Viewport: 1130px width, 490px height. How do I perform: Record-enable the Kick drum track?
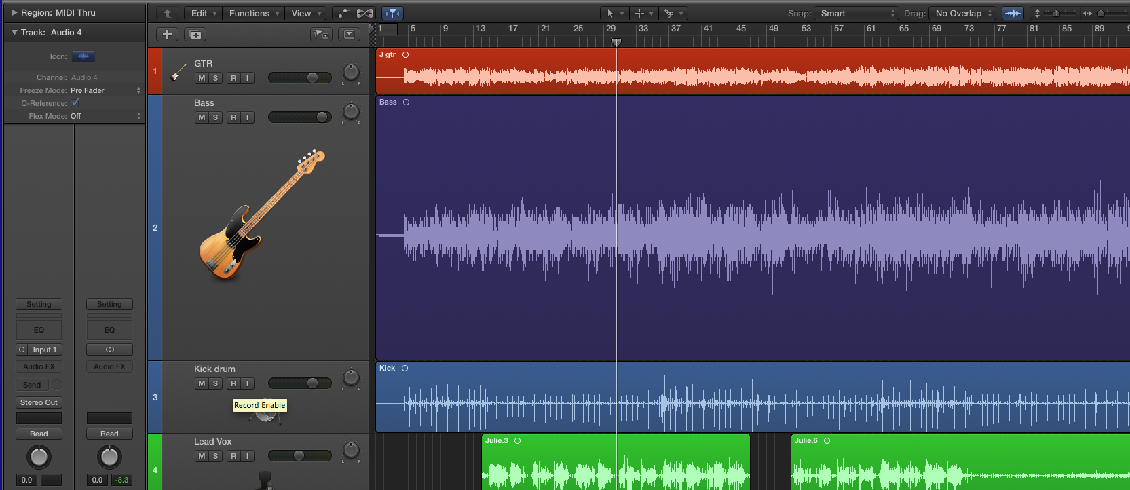233,383
